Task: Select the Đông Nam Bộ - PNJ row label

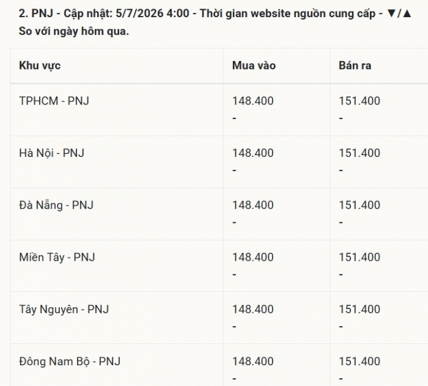Action: (70, 361)
